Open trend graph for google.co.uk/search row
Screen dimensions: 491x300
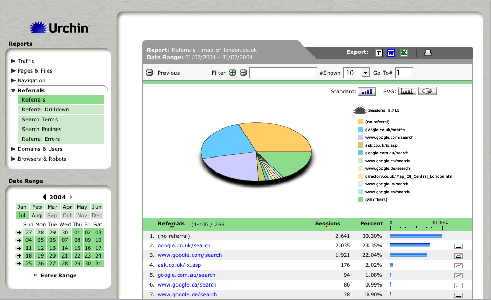coord(458,246)
